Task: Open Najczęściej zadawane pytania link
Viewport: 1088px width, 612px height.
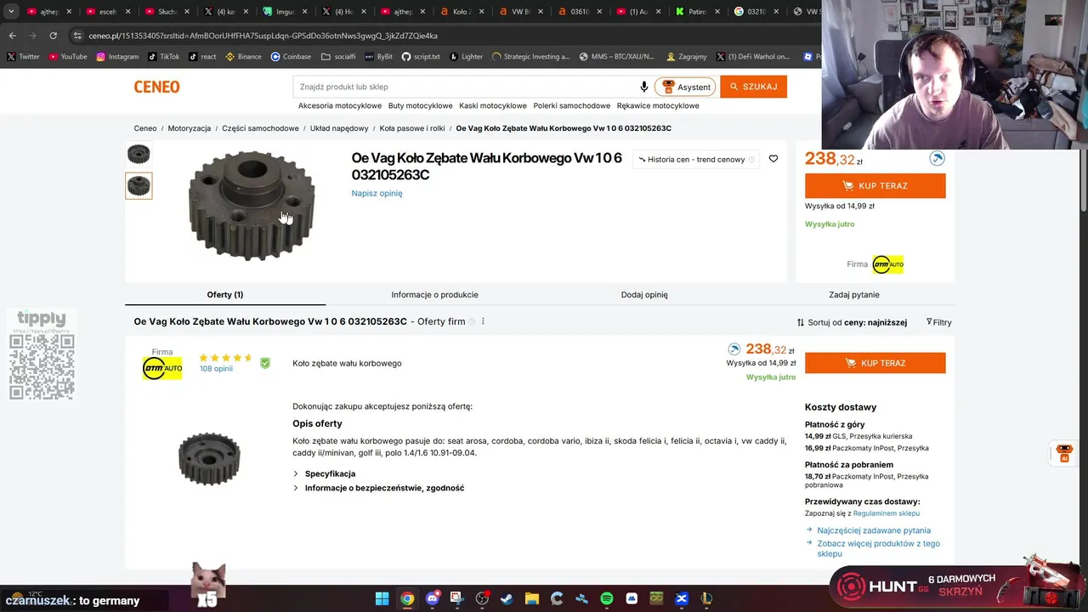Action: click(x=874, y=530)
